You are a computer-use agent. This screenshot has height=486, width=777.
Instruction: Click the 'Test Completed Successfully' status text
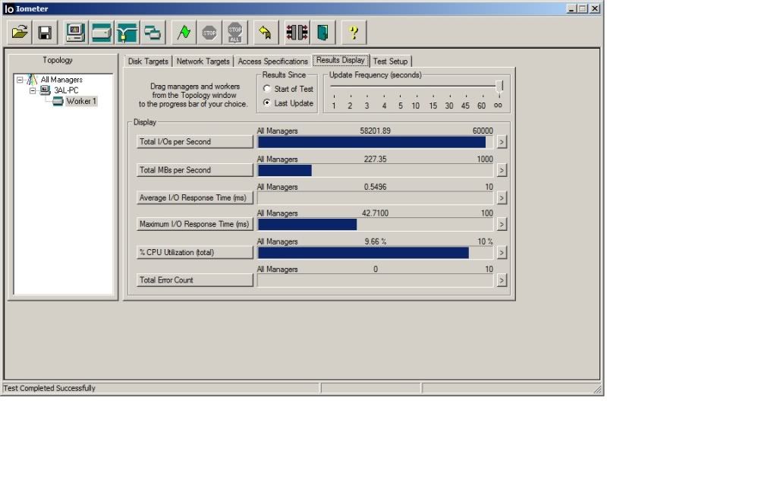(x=49, y=388)
